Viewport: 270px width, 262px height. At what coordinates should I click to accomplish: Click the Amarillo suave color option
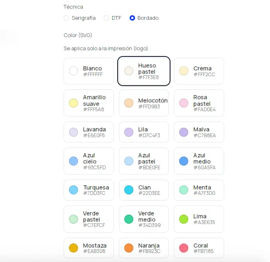tap(88, 103)
